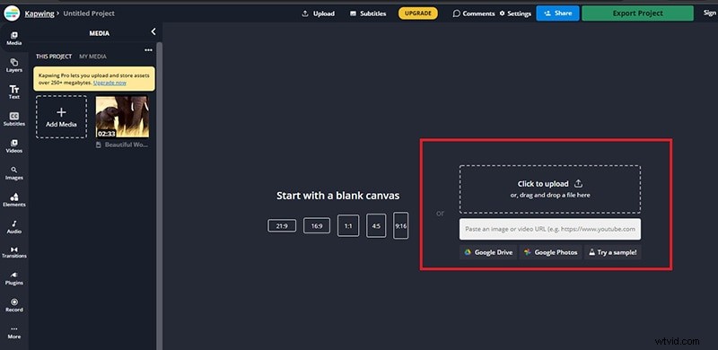Click the Add Media box
The image size is (718, 350).
61,117
